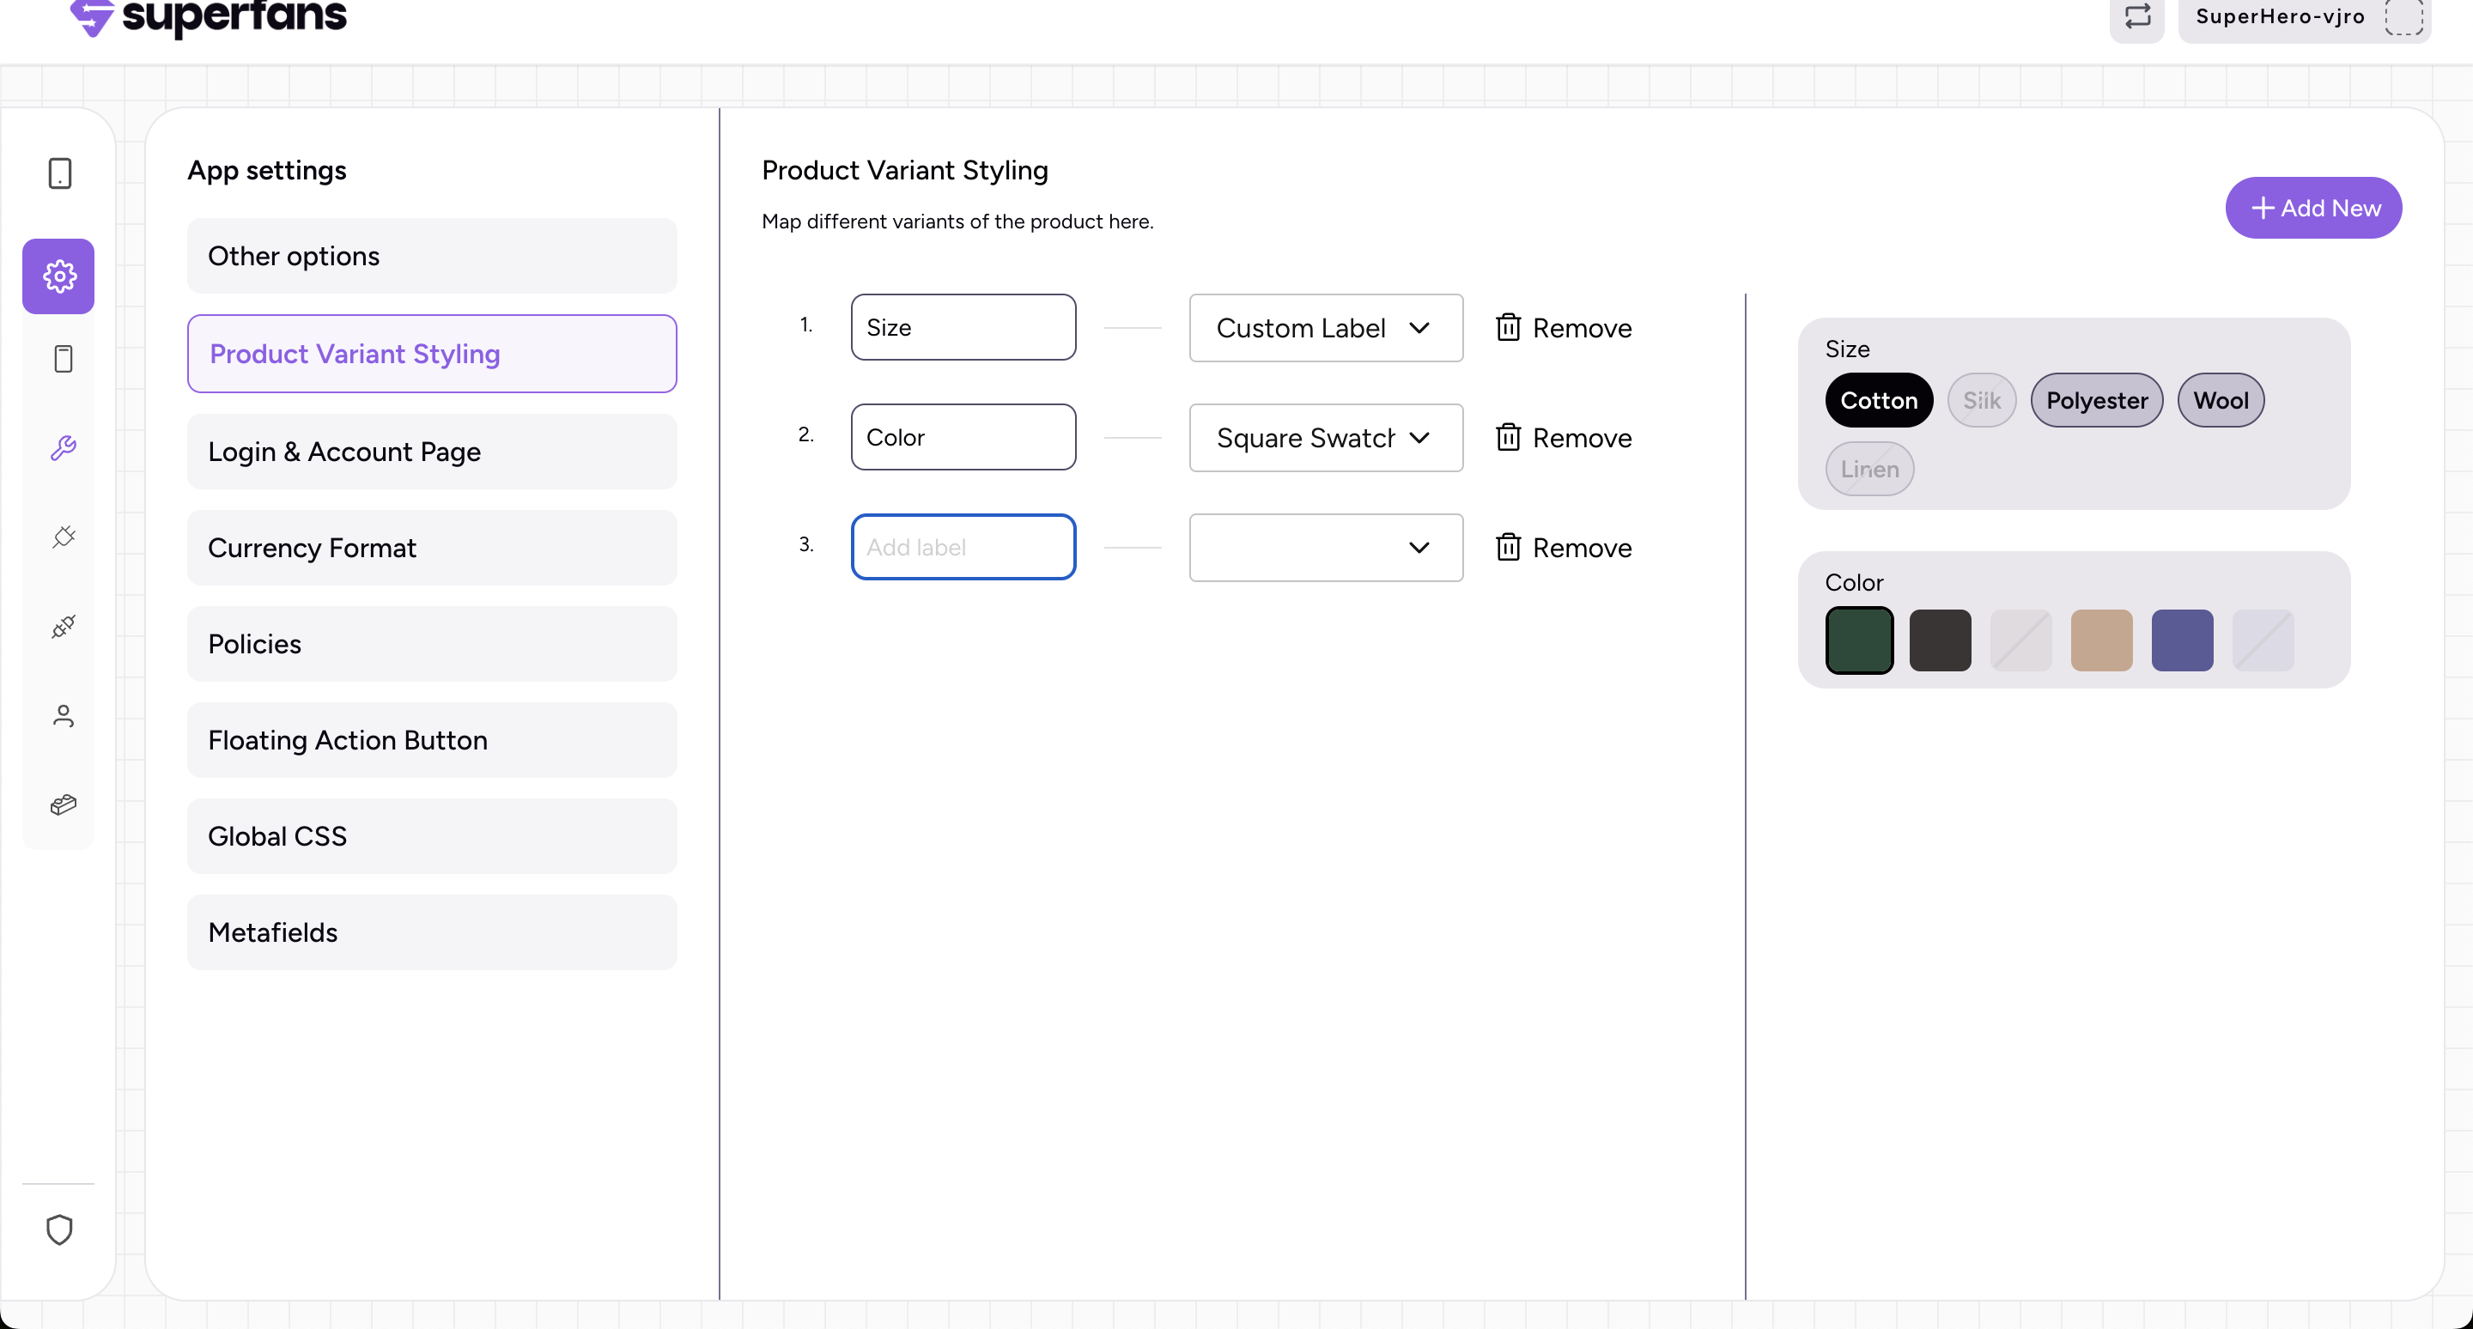
Task: Remove the Color variant row
Action: click(x=1564, y=438)
